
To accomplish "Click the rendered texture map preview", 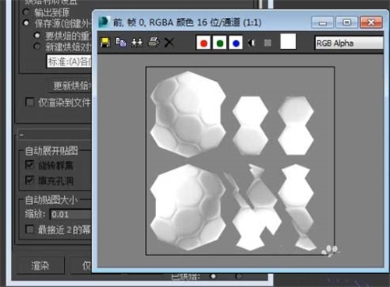I will click(x=240, y=161).
